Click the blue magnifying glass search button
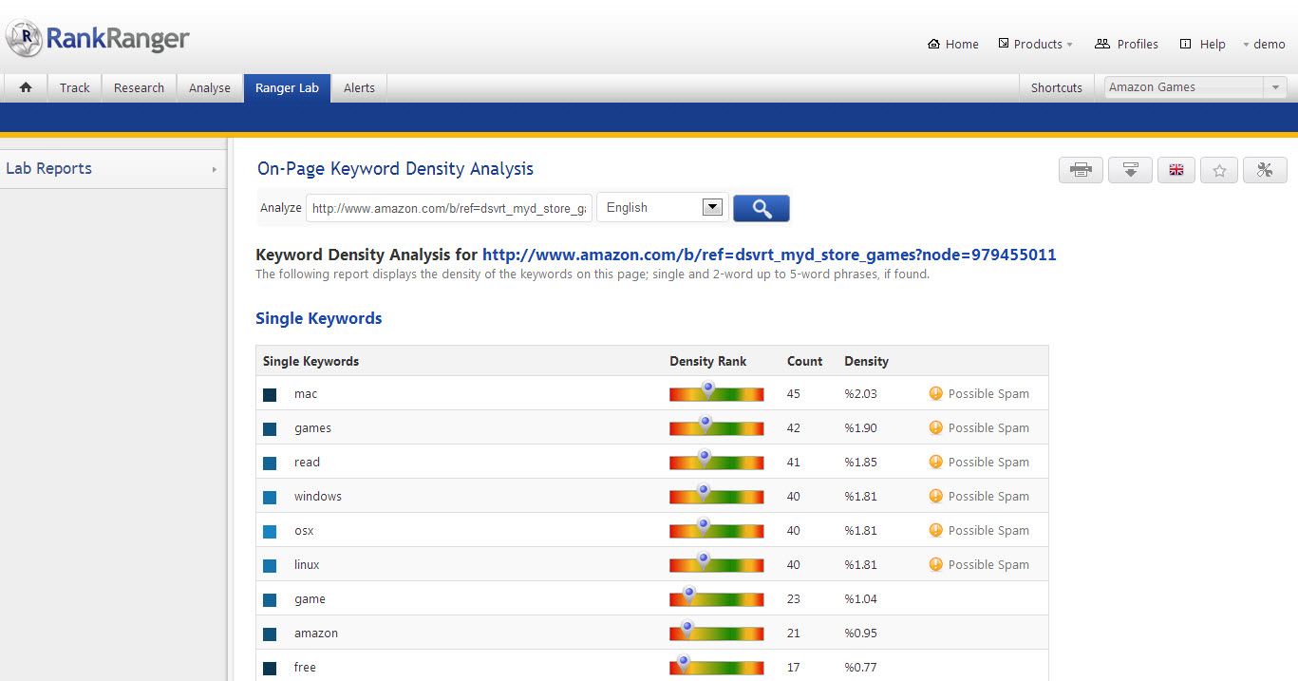This screenshot has width=1298, height=681. (x=761, y=208)
